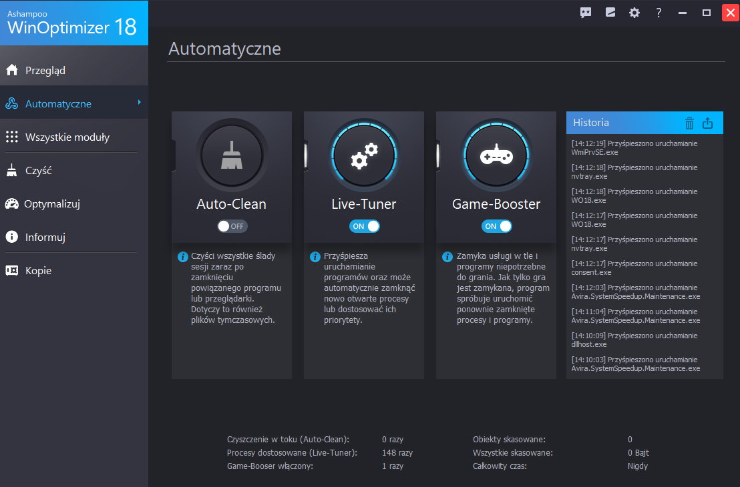Click info icon beside Live-Tuner description
Image resolution: width=740 pixels, height=487 pixels.
pos(315,257)
